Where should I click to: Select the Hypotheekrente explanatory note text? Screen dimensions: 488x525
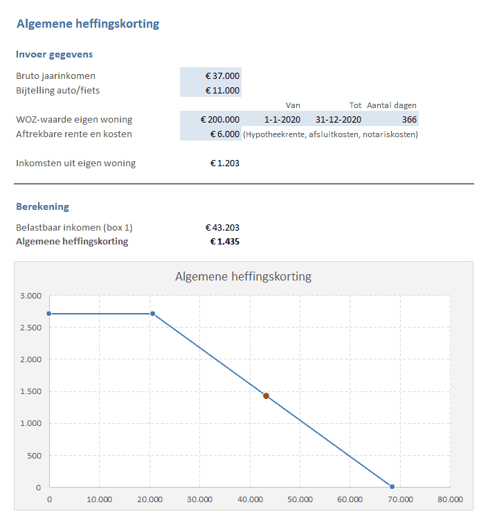click(330, 134)
